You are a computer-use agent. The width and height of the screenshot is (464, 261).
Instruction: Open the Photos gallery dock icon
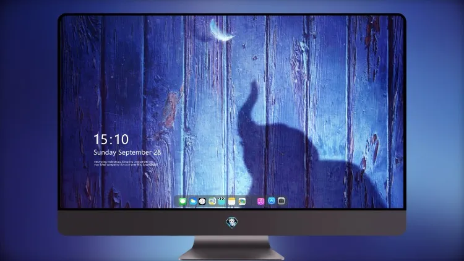242,202
